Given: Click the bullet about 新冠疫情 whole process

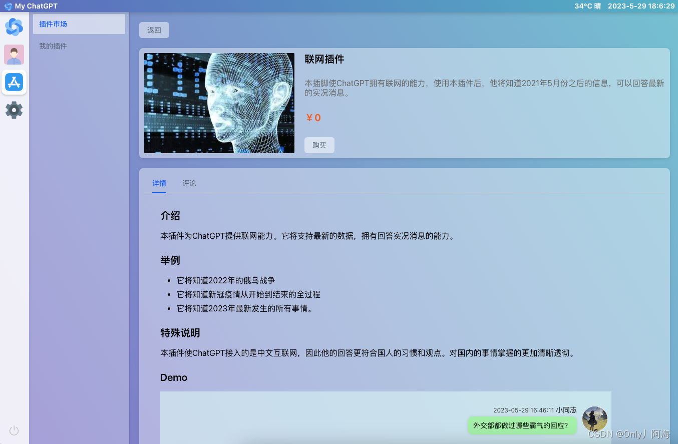Looking at the screenshot, I should point(248,294).
